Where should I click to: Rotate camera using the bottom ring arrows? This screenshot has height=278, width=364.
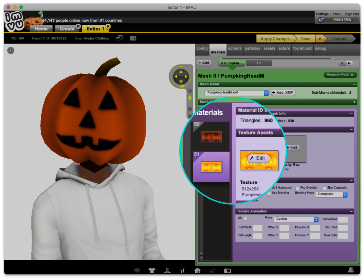(x=182, y=86)
